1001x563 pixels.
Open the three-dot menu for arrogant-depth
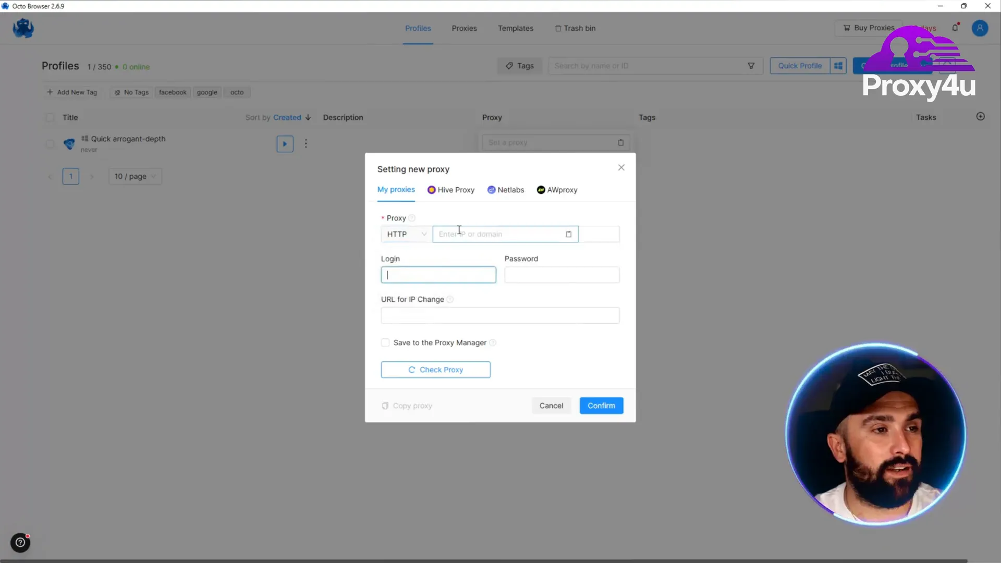click(306, 143)
